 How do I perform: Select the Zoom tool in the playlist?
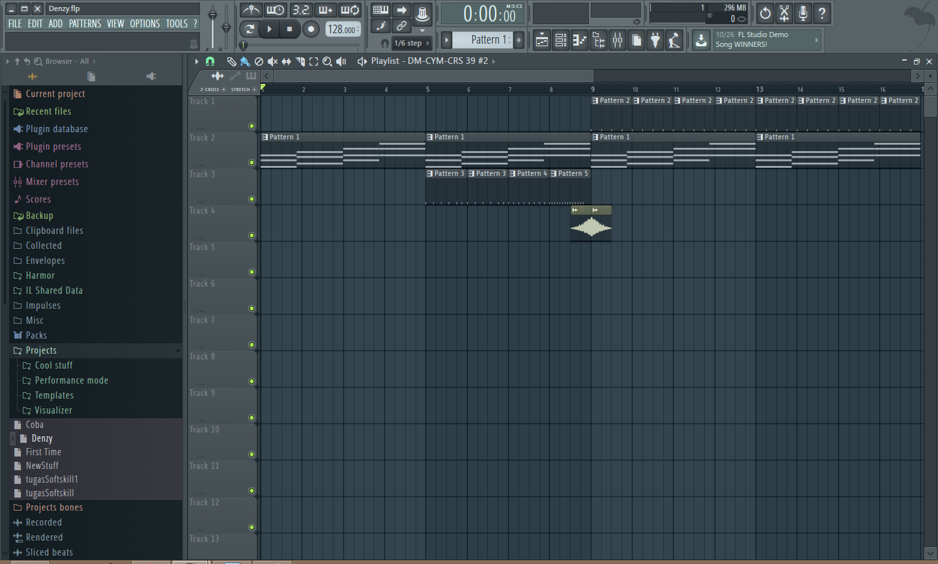pyautogui.click(x=327, y=61)
